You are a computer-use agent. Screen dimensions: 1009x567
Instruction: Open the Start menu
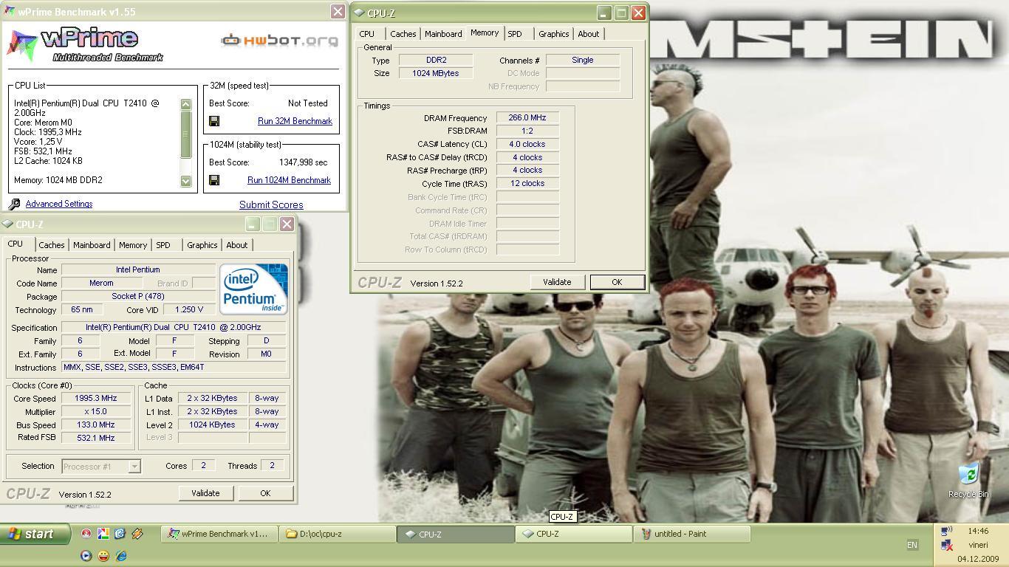(x=35, y=534)
